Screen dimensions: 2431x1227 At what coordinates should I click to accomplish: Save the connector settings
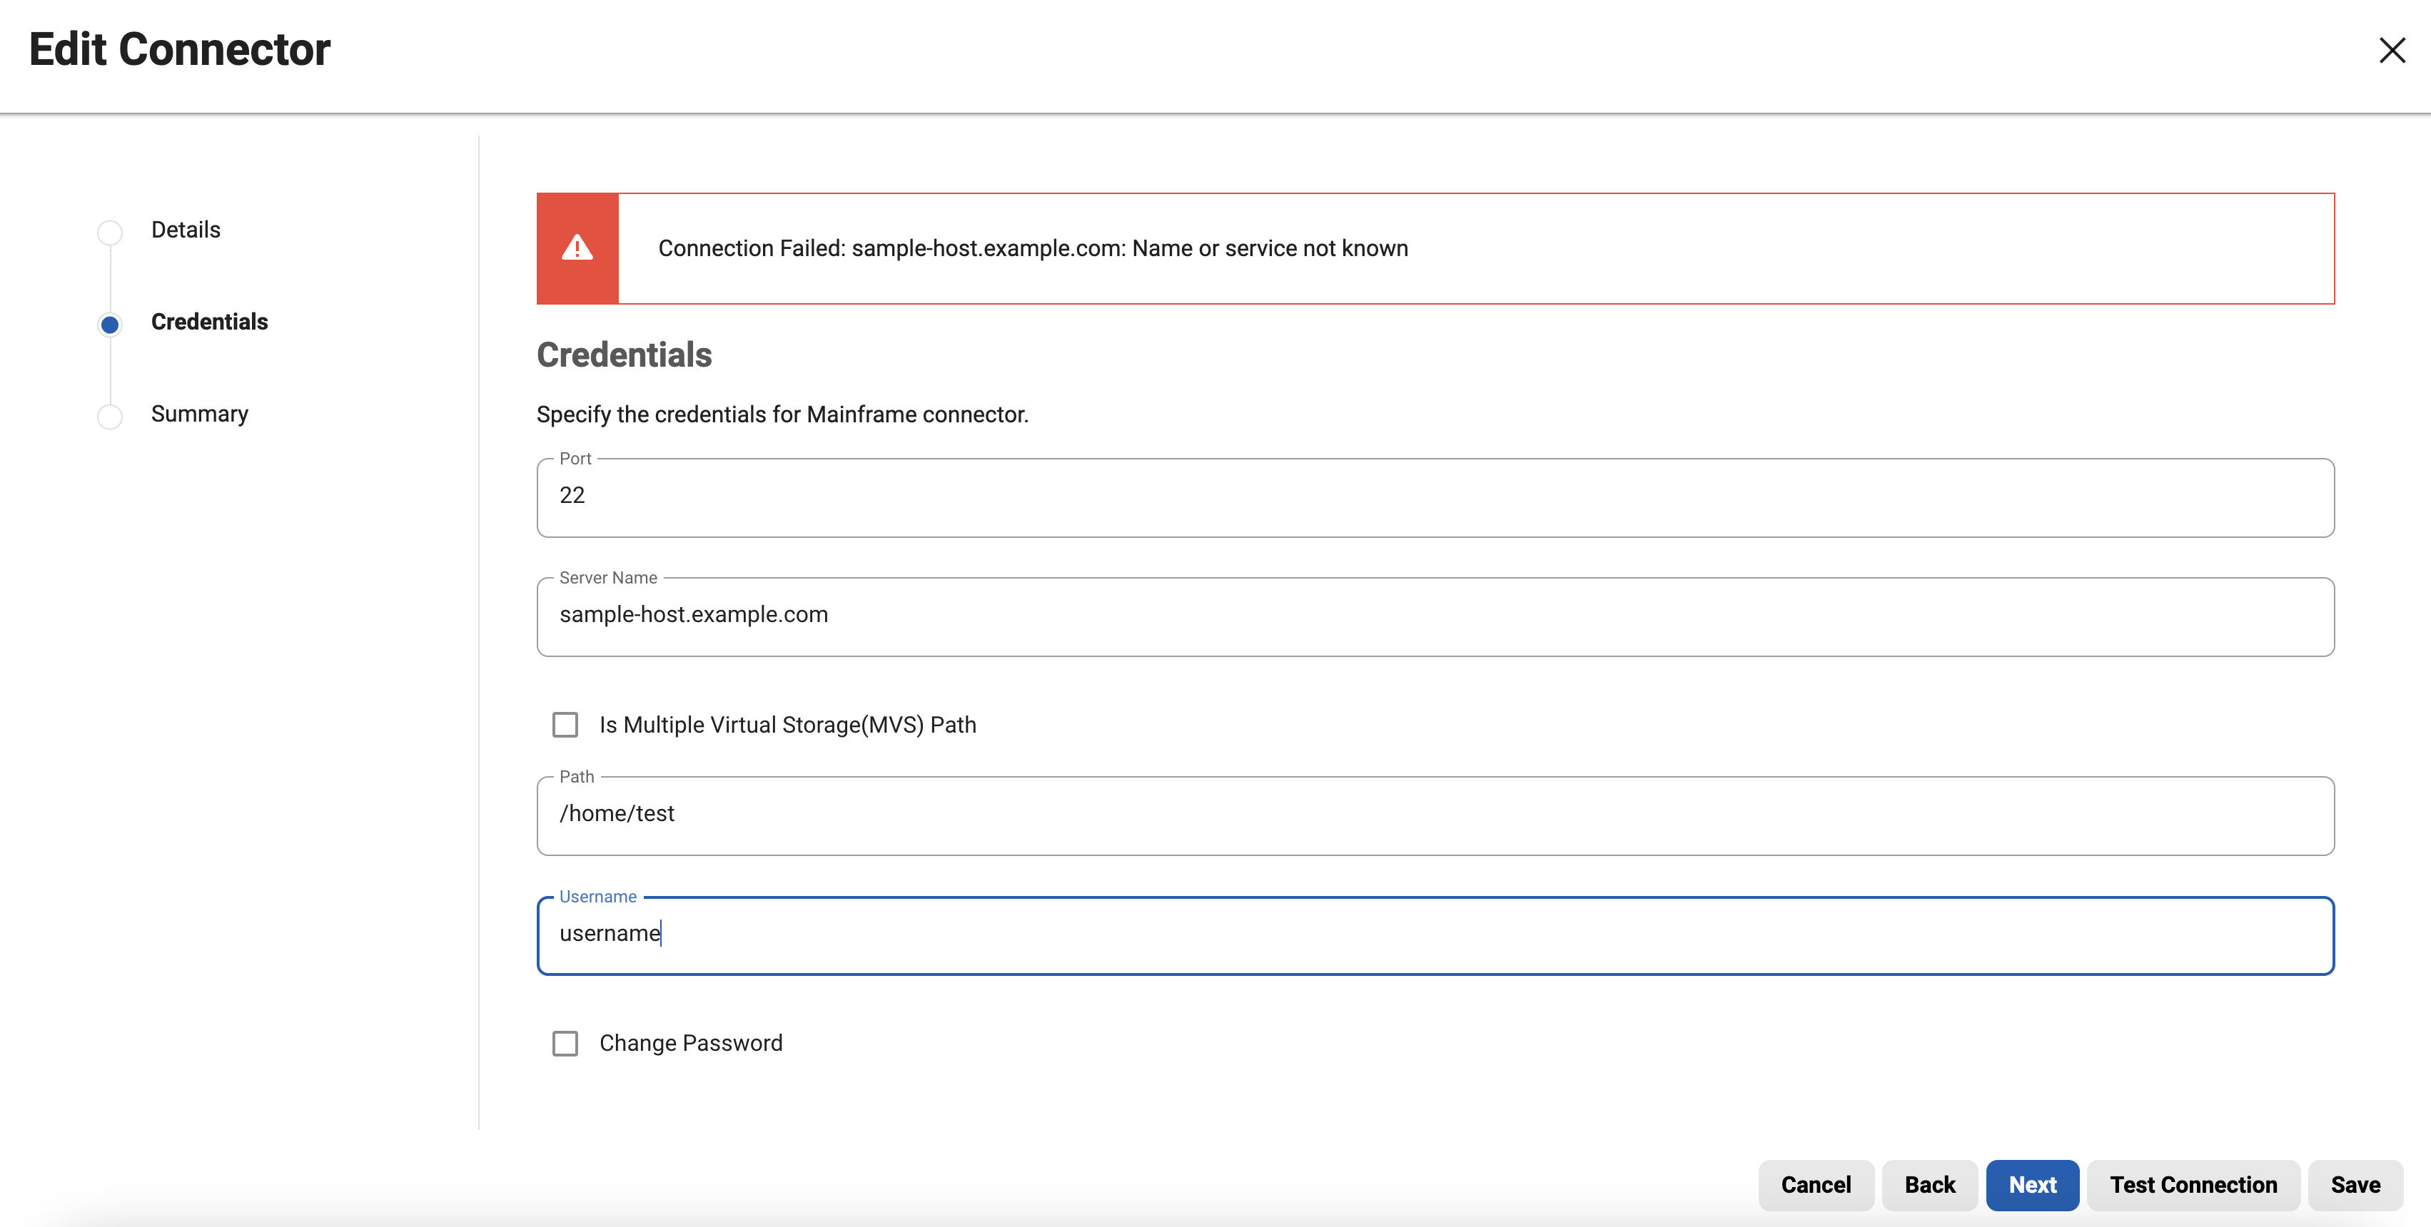2355,1185
